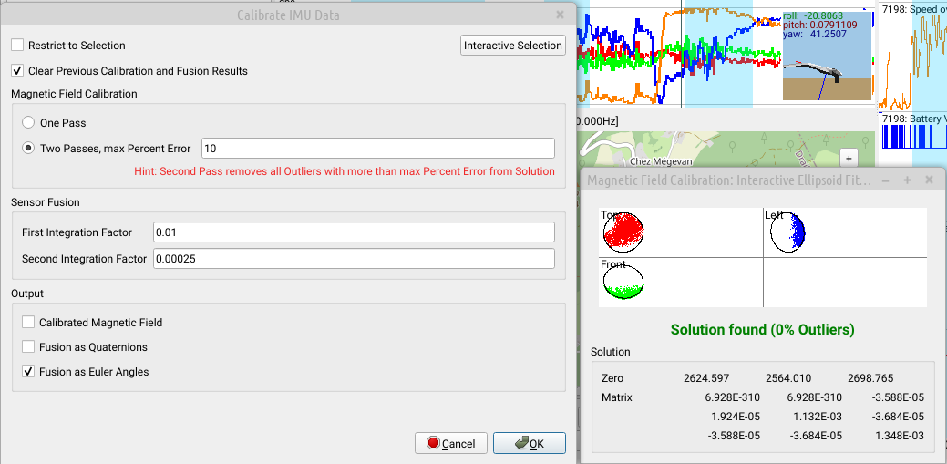Open Interactive Selection
This screenshot has height=464, width=947.
tap(513, 46)
